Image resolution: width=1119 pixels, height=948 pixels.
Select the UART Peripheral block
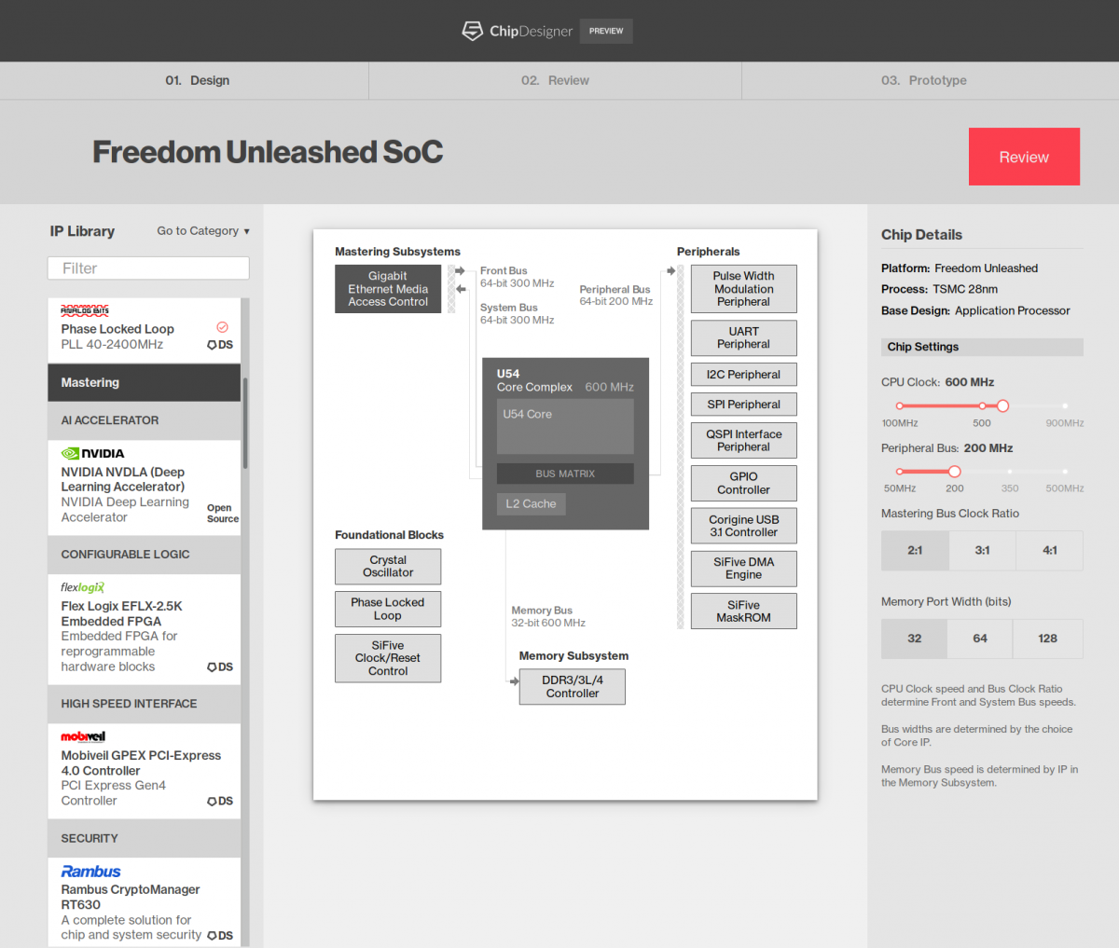point(744,337)
